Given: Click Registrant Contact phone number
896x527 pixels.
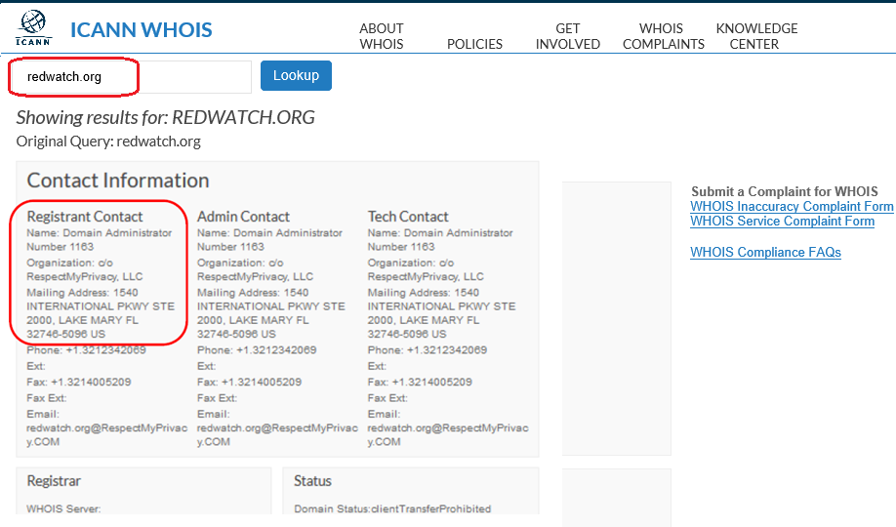Looking at the screenshot, I should 86,349.
